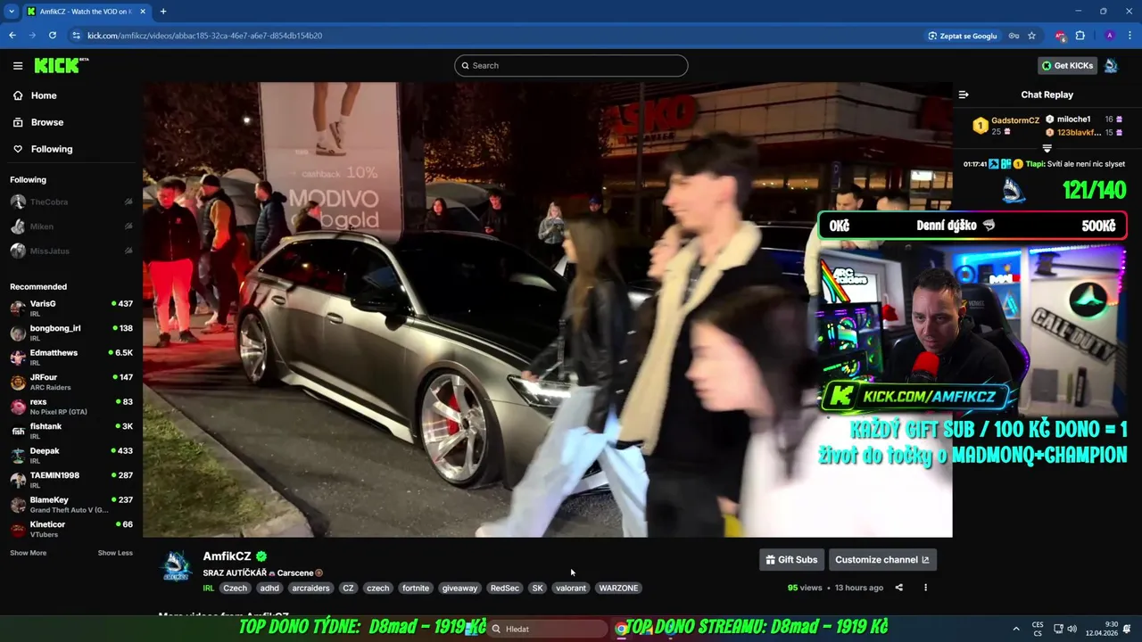Focus the Kick search field

click(x=571, y=65)
